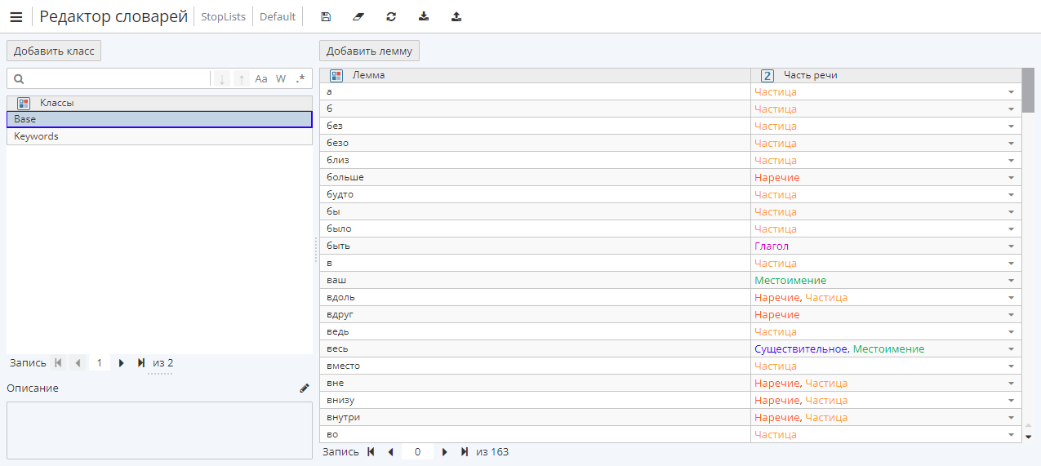Open part of speech dropdown for 'больше'
Screen dimensions: 1041x466
tap(1011, 178)
